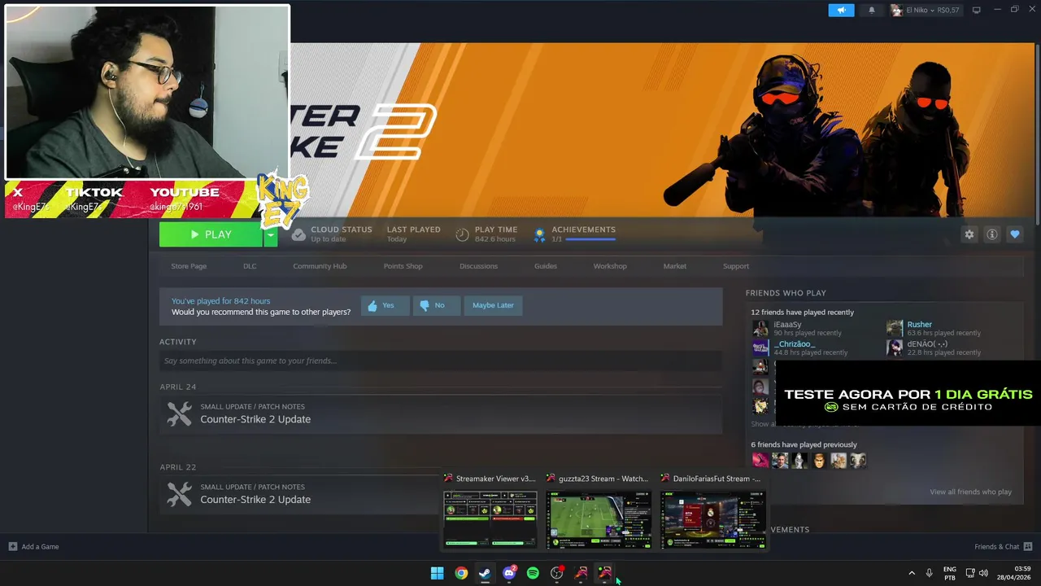Open the April 22 Counter-Strike 2 Update
The image size is (1041, 586).
tap(255, 500)
